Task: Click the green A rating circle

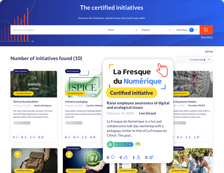Action: click(x=110, y=144)
